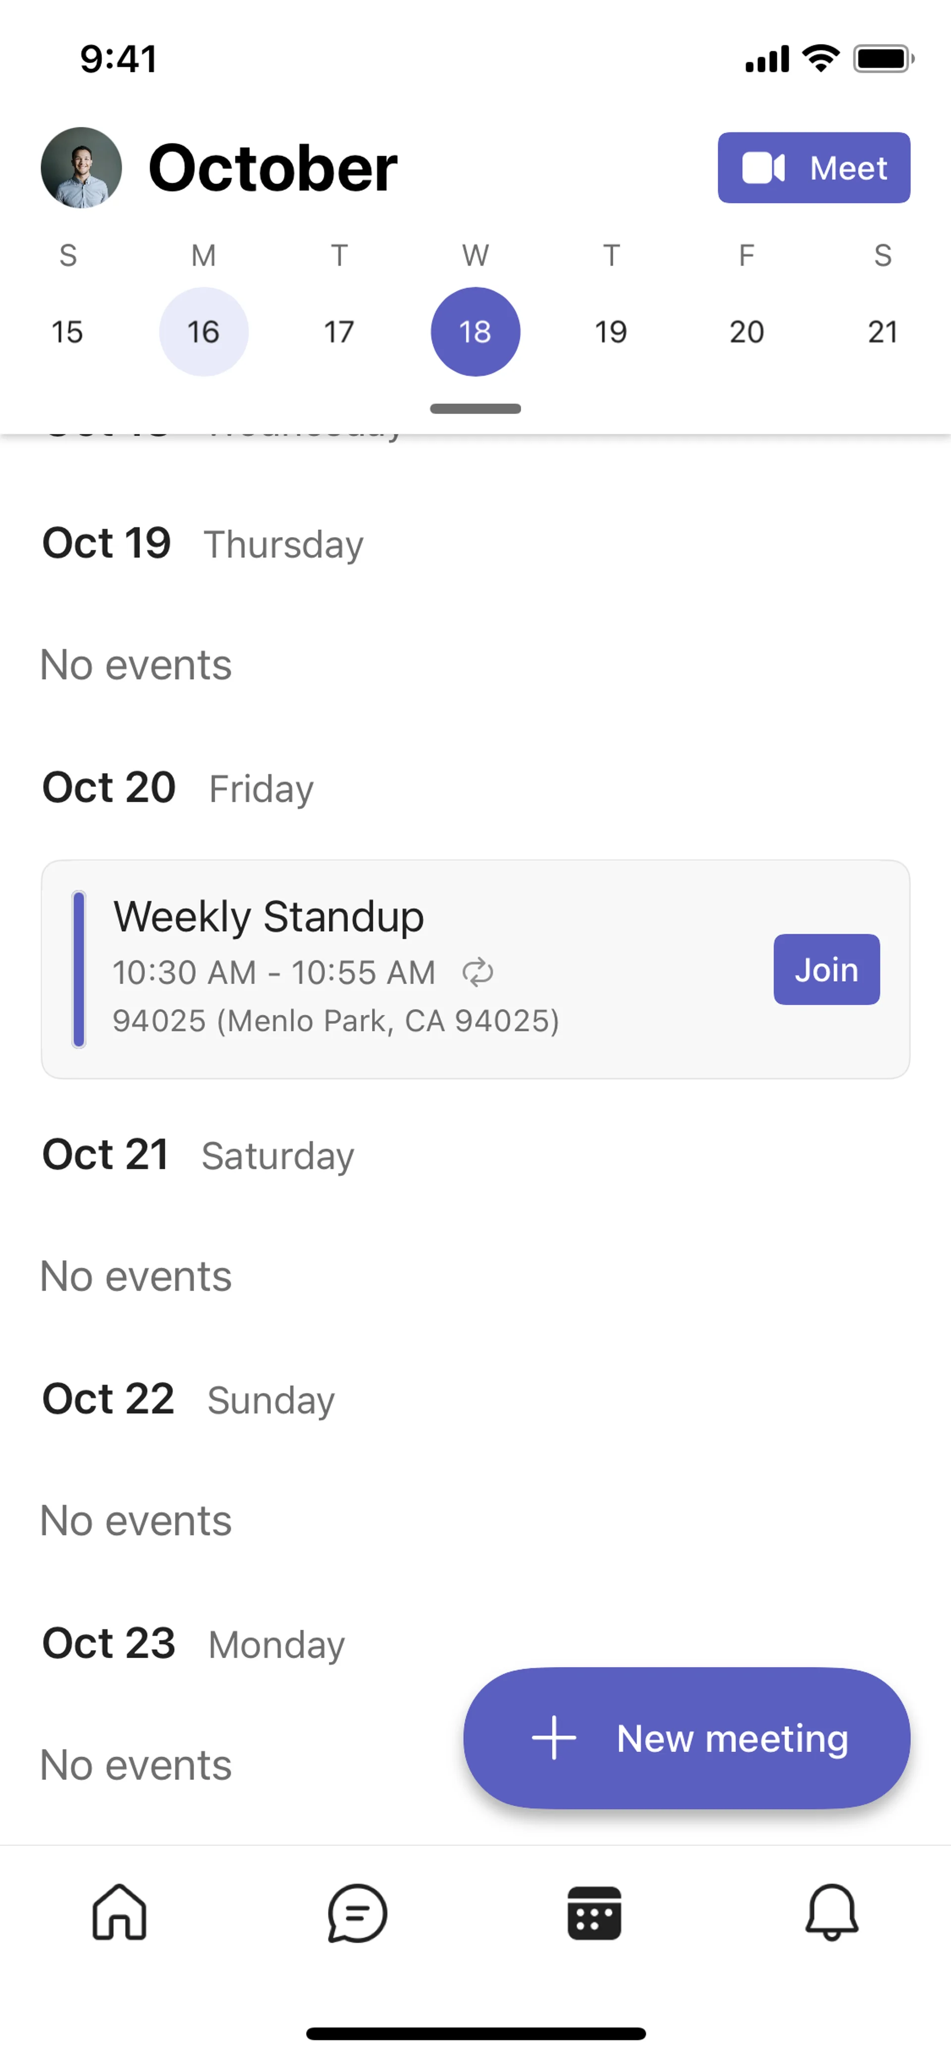Tap the video camera Meet icon

[x=763, y=168]
